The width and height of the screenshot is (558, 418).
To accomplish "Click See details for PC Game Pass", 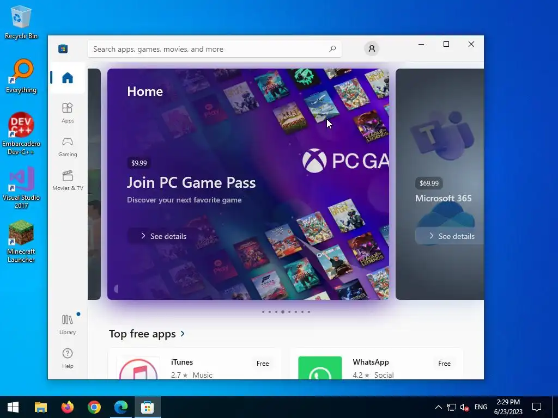I will [163, 236].
